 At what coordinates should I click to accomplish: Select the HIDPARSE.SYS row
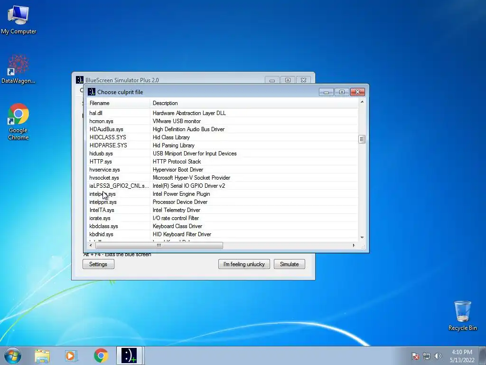point(222,145)
